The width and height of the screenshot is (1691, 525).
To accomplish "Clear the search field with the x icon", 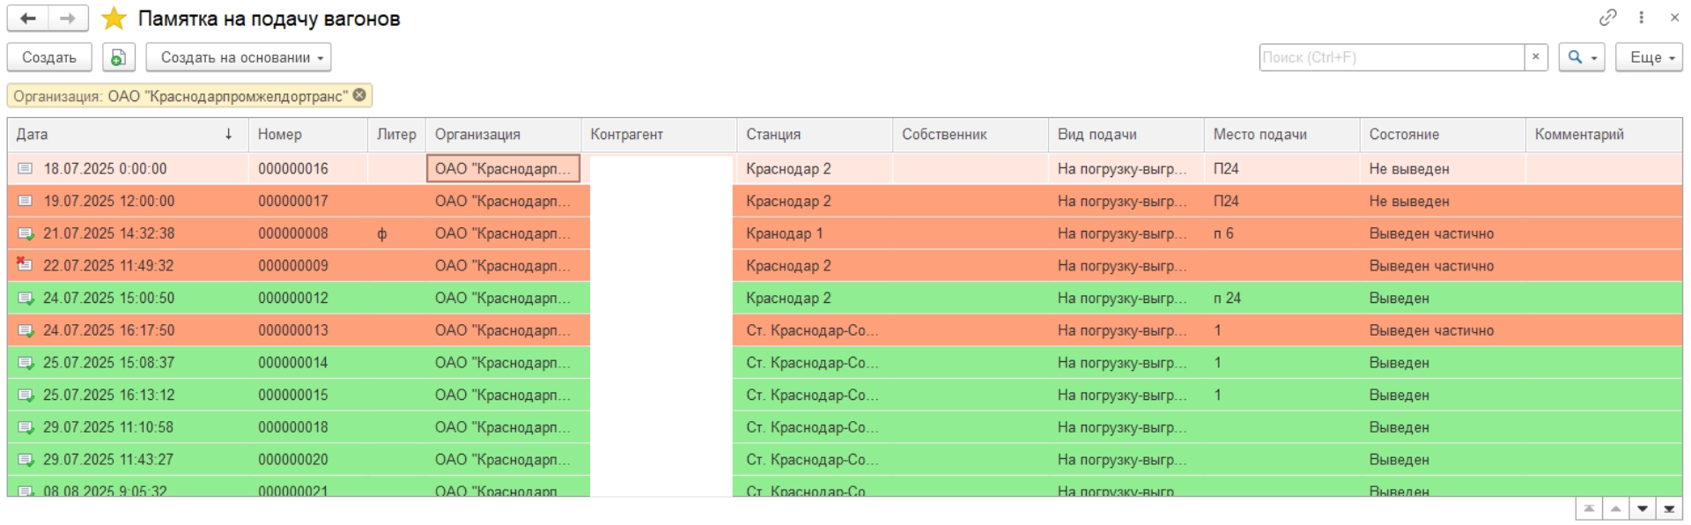I will click(x=1536, y=57).
